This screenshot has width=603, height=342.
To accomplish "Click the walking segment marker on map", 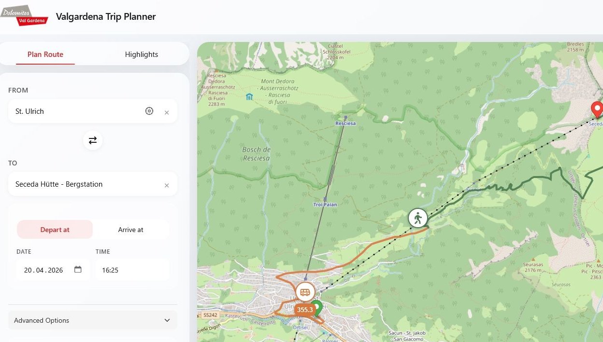I will click(418, 218).
